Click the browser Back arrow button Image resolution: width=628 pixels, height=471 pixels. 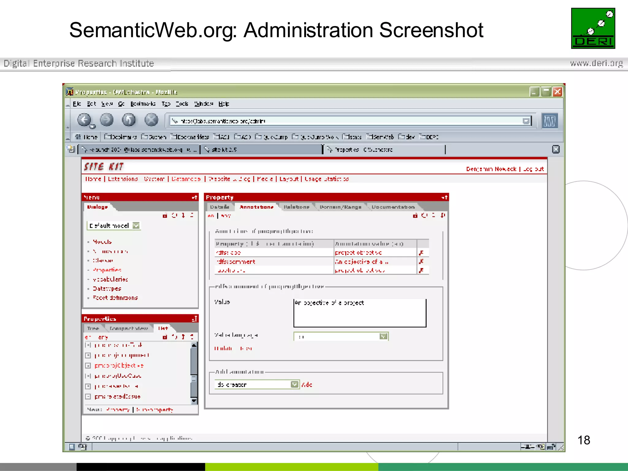point(84,120)
